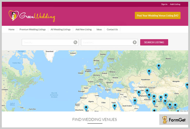Click the Mongolia label on the map
This screenshot has height=129, width=190.
[176, 81]
